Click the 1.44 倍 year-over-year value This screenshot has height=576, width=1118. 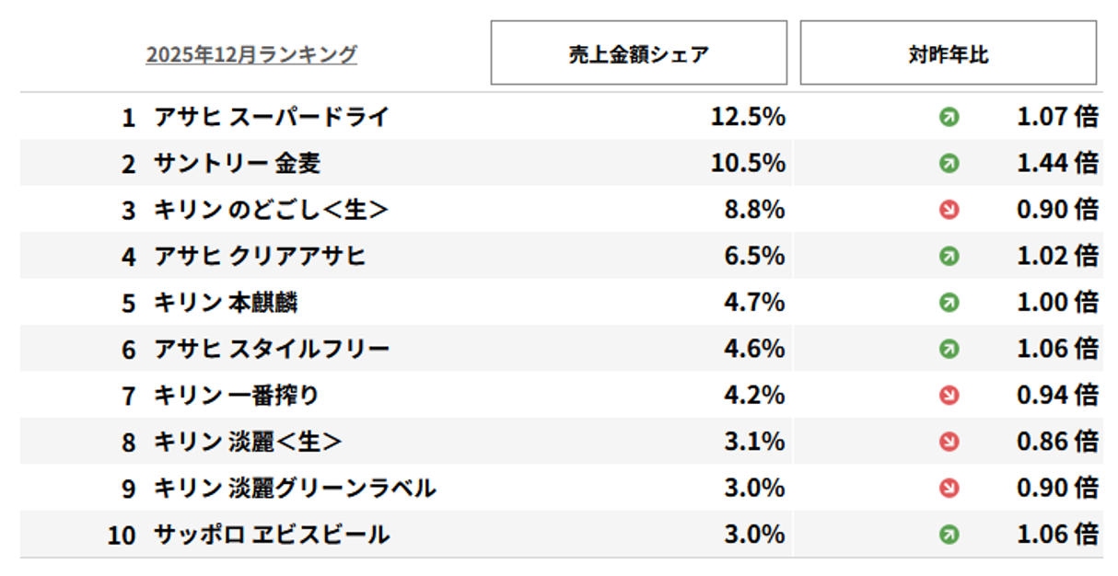[x=1057, y=164]
